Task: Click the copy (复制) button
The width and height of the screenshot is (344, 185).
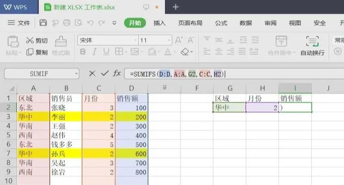Action: pyautogui.click(x=37, y=52)
